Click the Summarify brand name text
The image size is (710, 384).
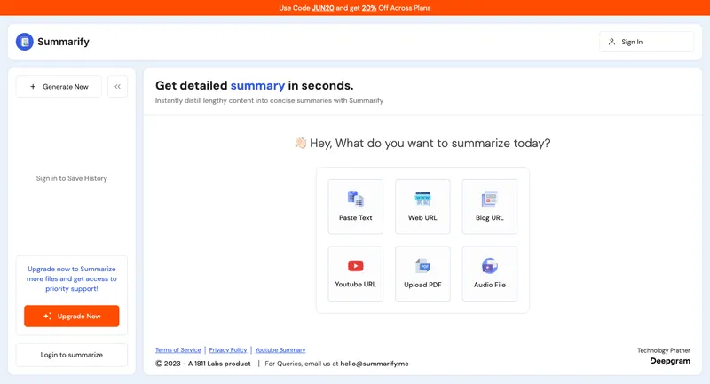click(x=63, y=42)
